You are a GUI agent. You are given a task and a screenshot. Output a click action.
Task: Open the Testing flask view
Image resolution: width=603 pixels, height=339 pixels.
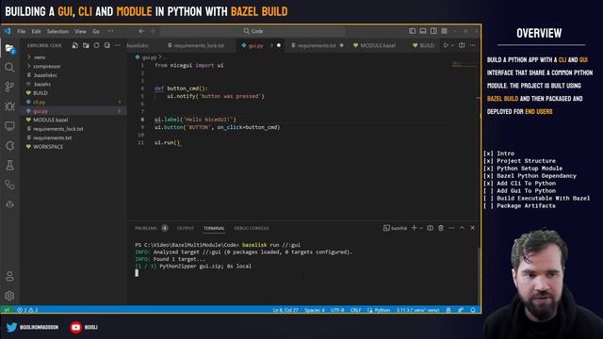(x=9, y=166)
